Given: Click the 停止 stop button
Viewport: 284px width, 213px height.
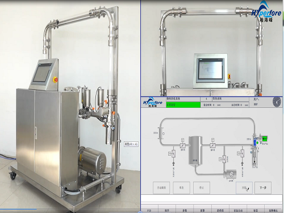Looking at the screenshot, I should coord(202,188).
